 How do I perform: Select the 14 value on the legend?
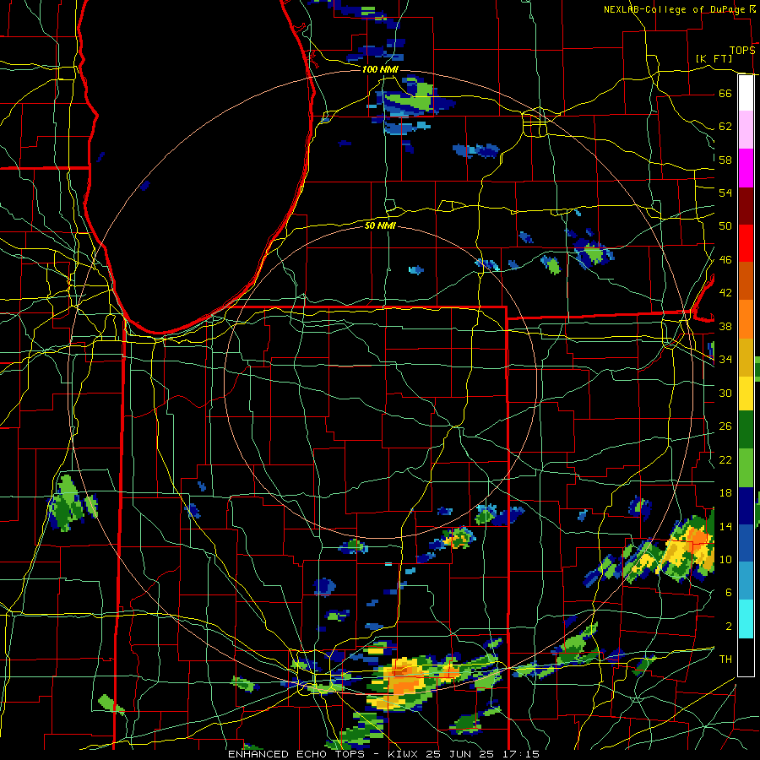tap(725, 526)
